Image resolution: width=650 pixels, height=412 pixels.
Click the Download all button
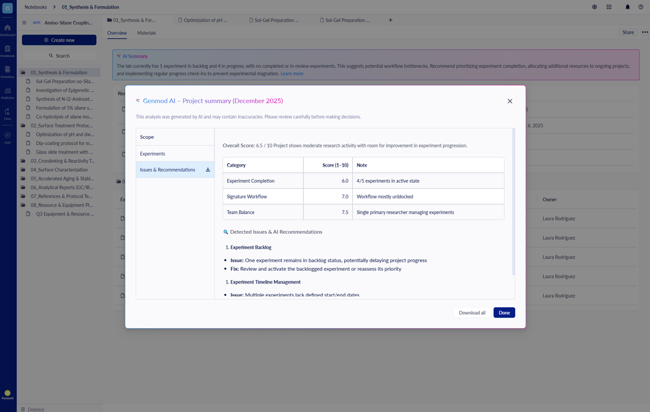[x=472, y=312]
